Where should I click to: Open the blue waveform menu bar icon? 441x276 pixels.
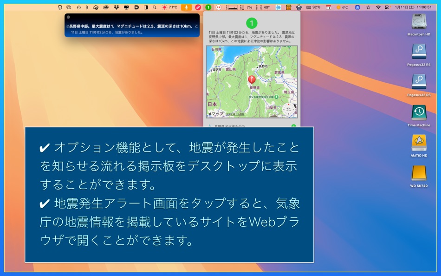[x=278, y=7]
